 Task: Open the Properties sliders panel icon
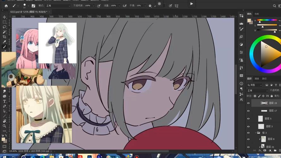242,52
